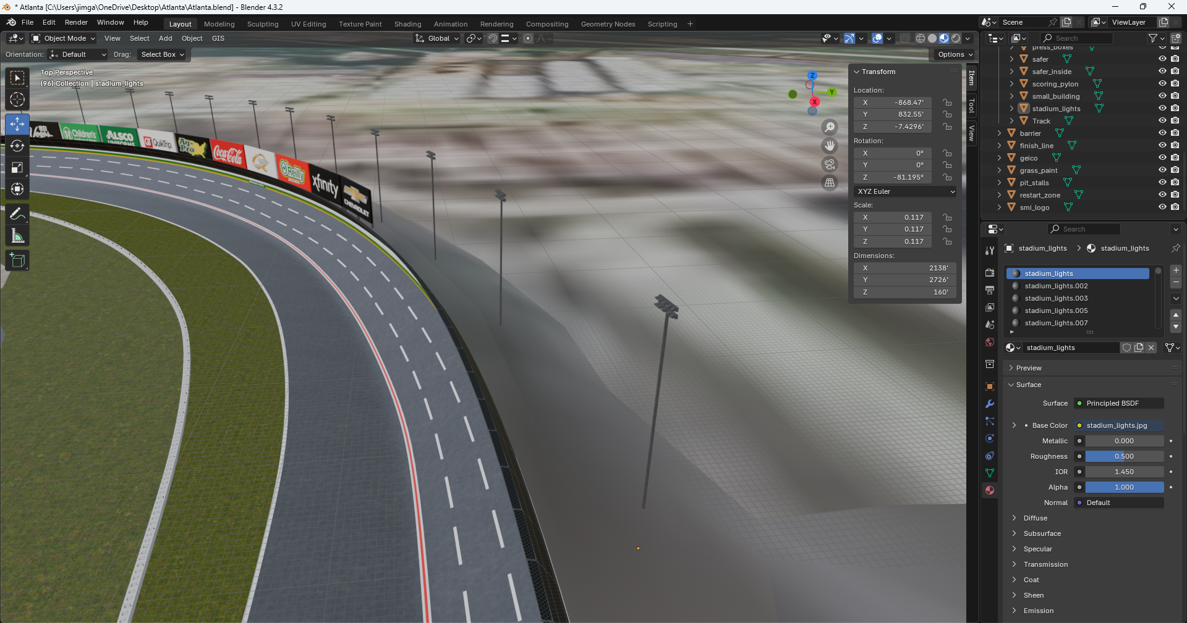Adjust the Metallic slider
Image resolution: width=1187 pixels, height=623 pixels.
pyautogui.click(x=1125, y=441)
